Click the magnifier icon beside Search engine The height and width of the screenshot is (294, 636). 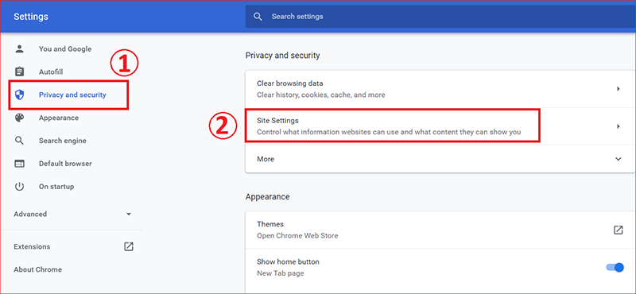(19, 141)
